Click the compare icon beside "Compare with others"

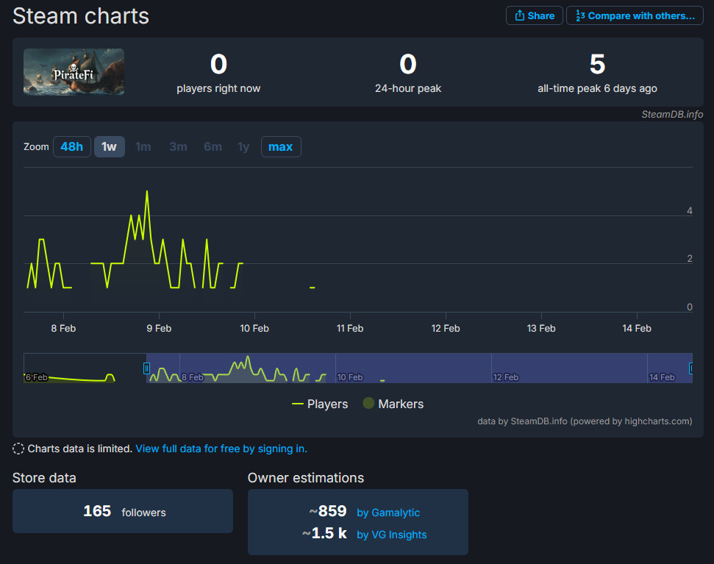click(x=580, y=15)
